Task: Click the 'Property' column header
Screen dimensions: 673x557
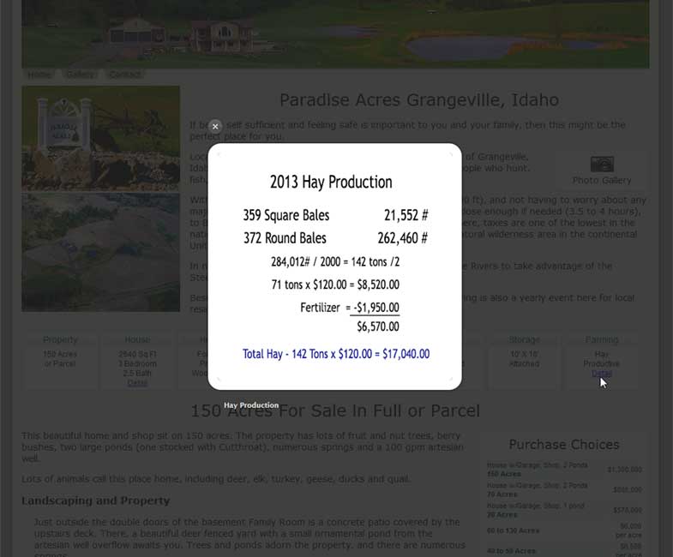Action: 60,339
